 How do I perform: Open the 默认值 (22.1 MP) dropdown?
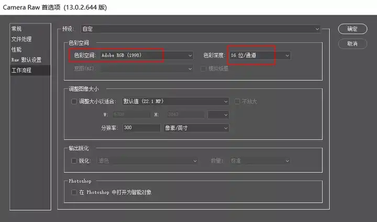[175, 101]
